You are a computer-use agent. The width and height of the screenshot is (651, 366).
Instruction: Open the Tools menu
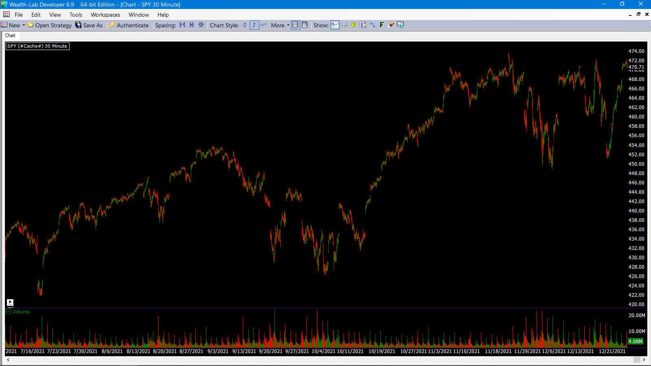tap(76, 15)
